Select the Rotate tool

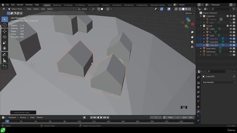pos(4,37)
